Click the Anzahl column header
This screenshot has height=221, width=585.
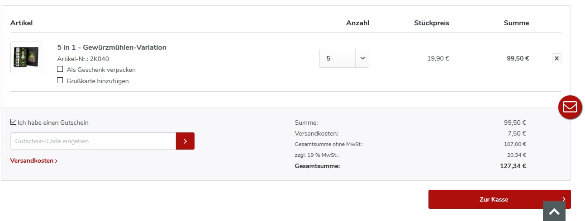click(357, 23)
